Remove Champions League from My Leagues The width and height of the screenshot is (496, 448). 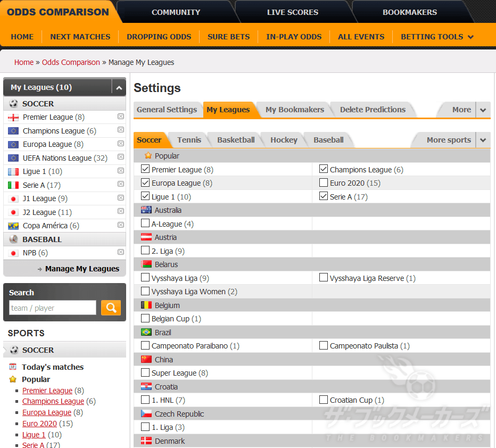pos(120,130)
